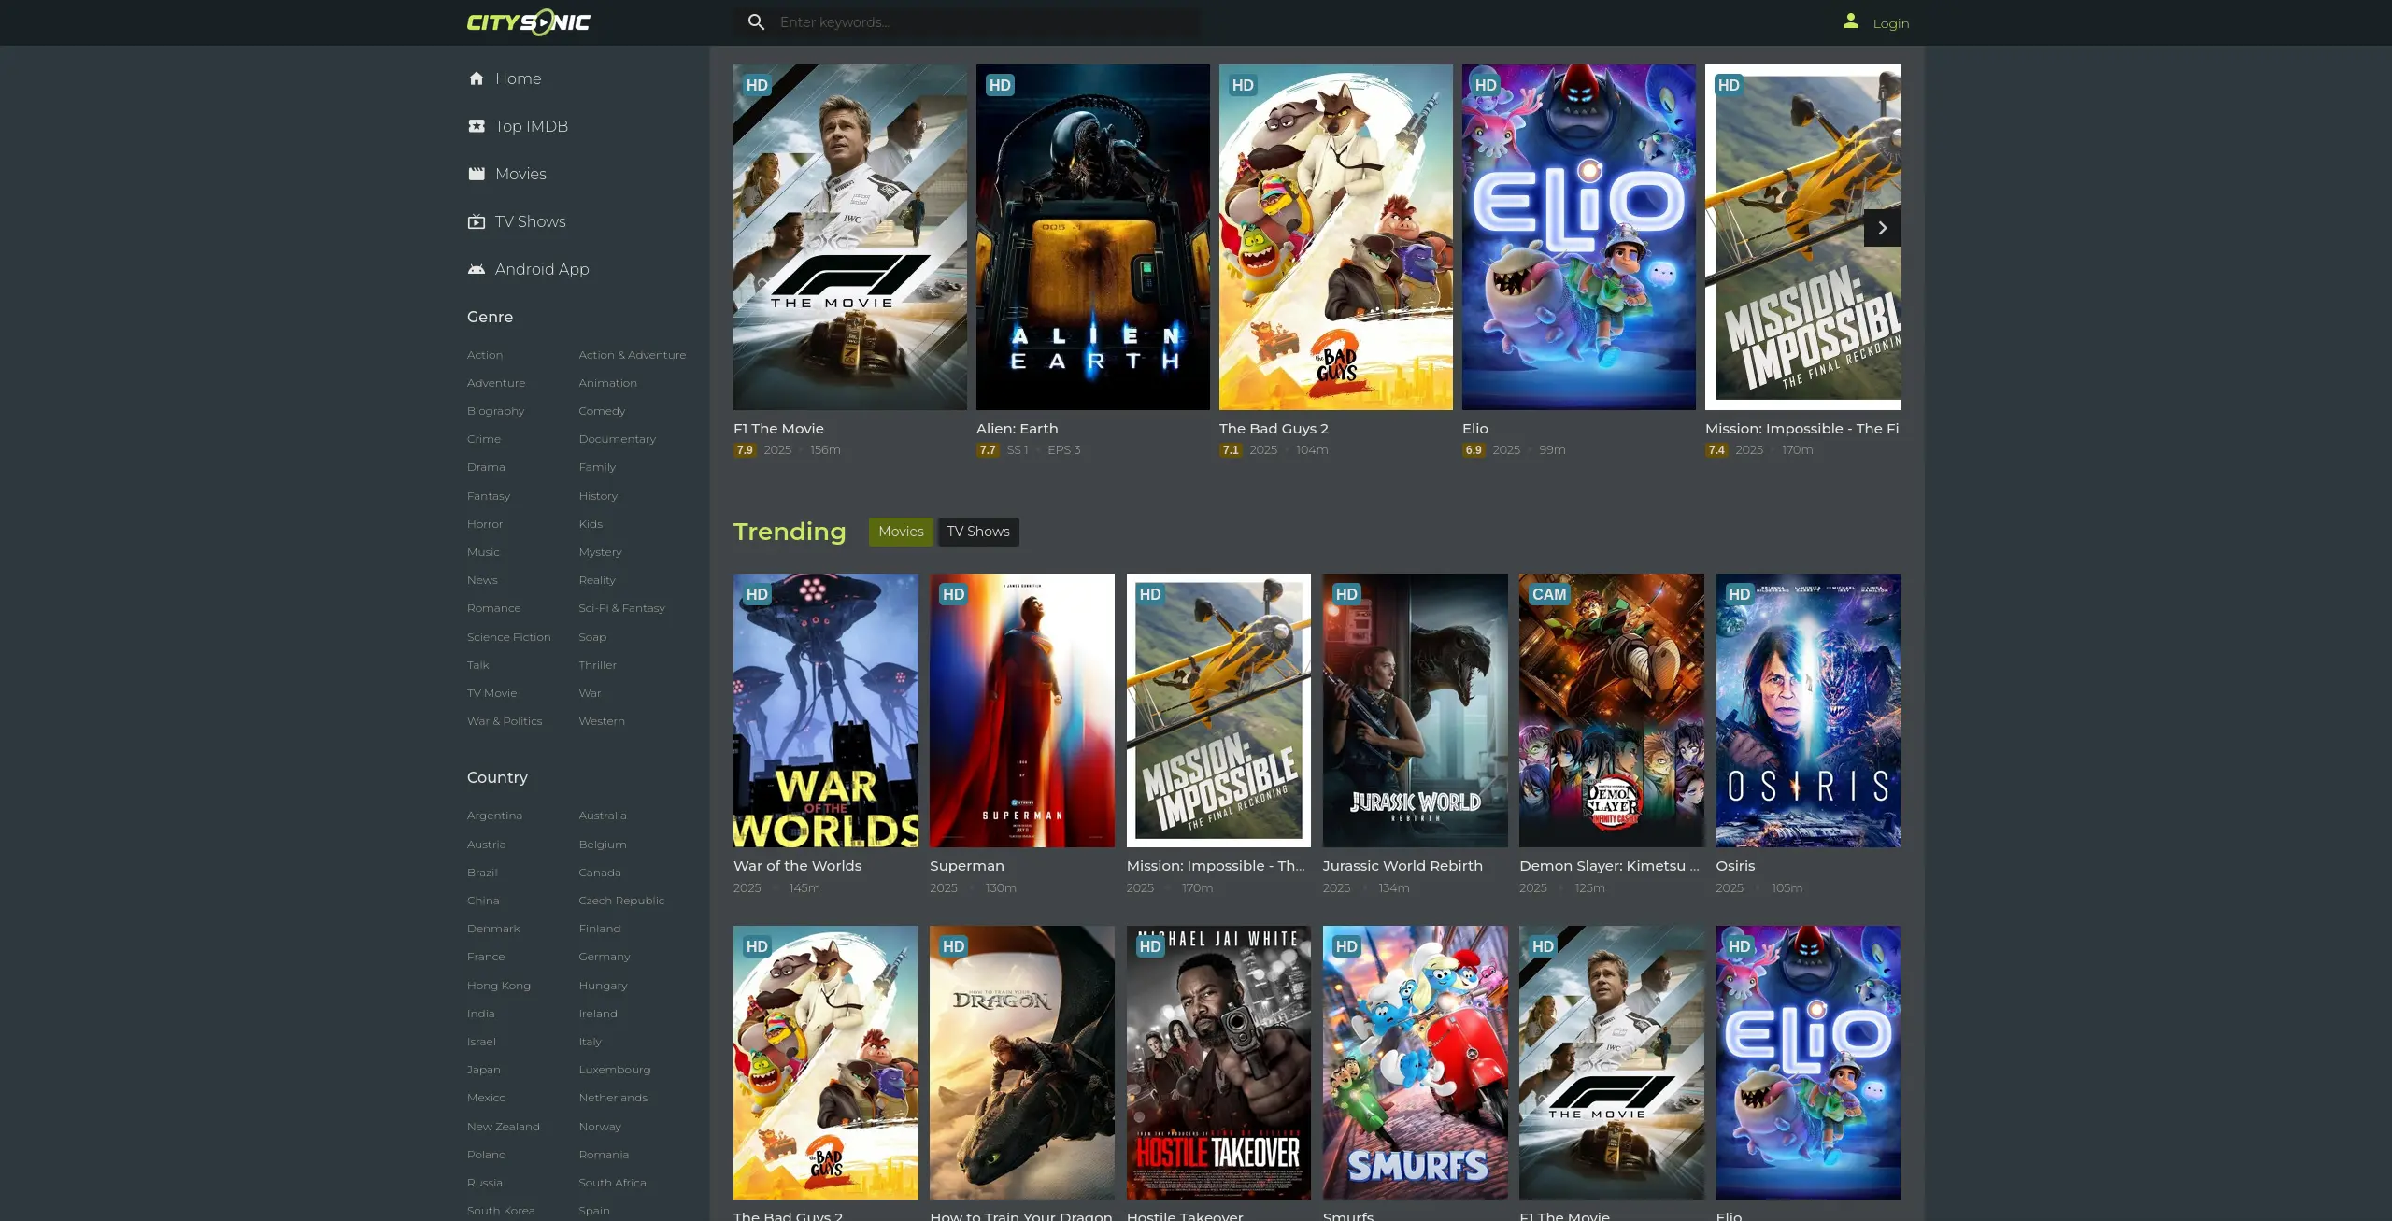This screenshot has width=2392, height=1221.
Task: Open the Alien: Earth featured poster
Action: click(x=1093, y=237)
